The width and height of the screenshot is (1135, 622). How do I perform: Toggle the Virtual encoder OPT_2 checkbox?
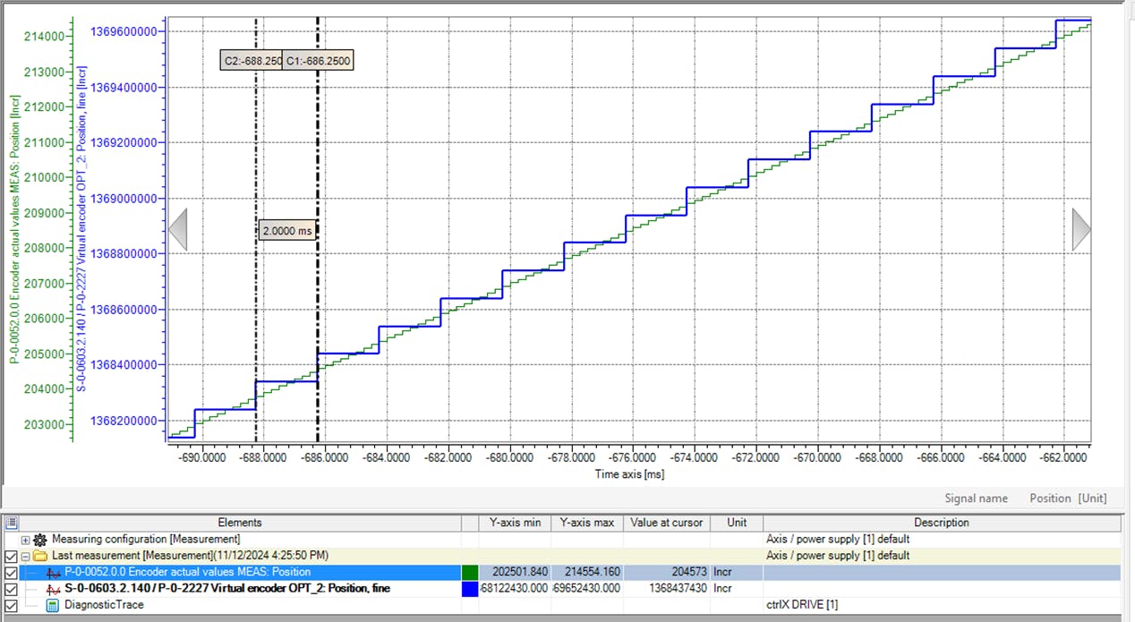point(11,589)
